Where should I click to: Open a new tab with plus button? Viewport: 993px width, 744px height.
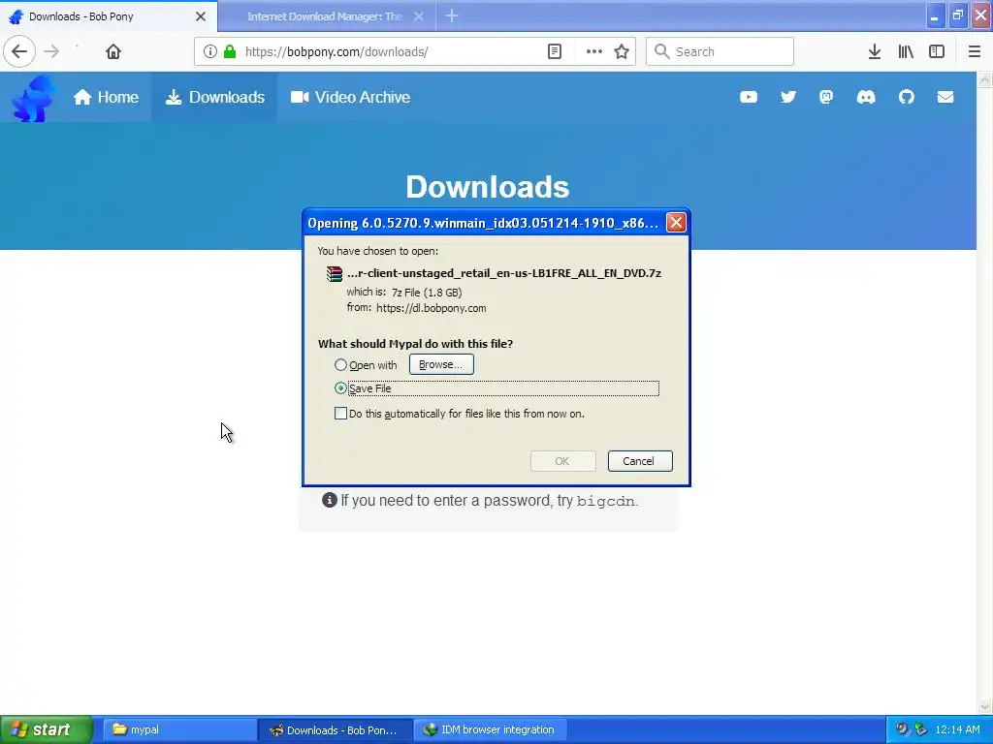452,15
